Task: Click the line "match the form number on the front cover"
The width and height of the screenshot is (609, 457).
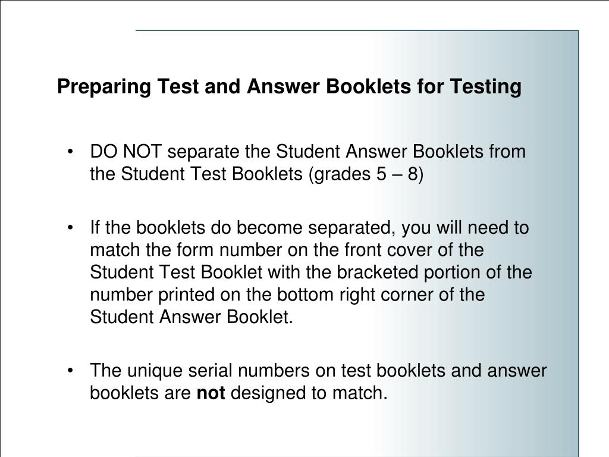Action: (x=287, y=249)
